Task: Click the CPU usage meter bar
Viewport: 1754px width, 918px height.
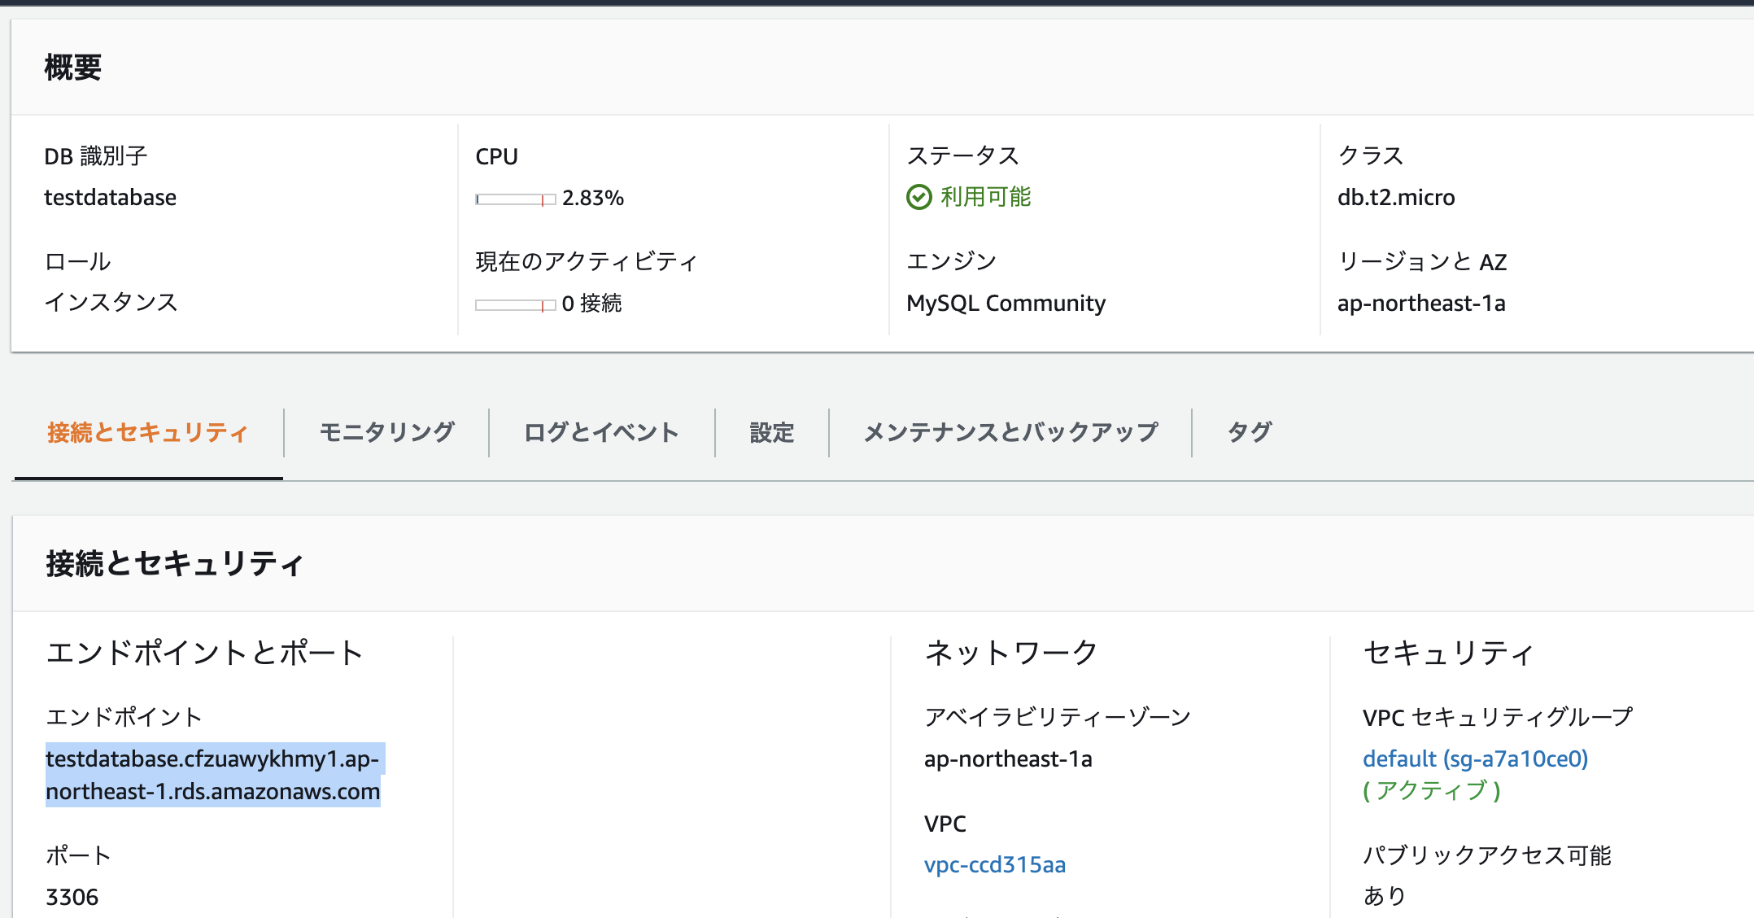Action: [515, 199]
